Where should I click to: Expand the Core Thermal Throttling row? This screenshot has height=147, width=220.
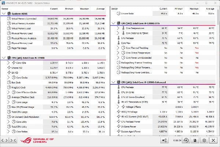click(x=118, y=48)
